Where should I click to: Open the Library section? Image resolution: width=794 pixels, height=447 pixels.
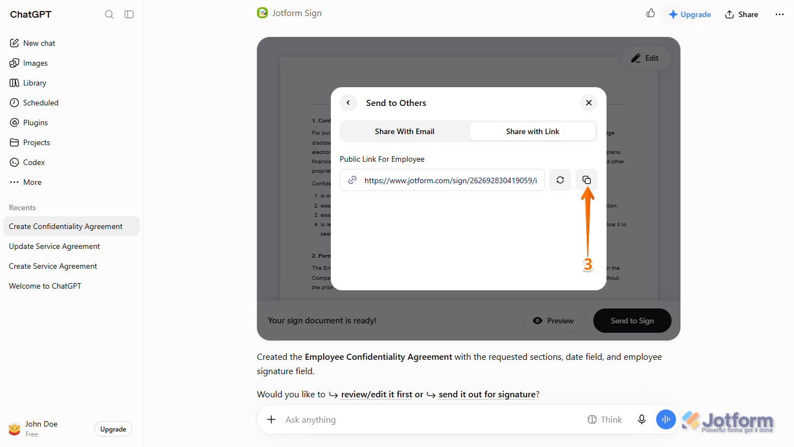pos(72,83)
